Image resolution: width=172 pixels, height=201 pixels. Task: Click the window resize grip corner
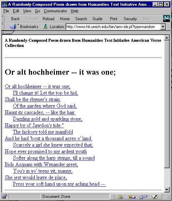(168, 197)
